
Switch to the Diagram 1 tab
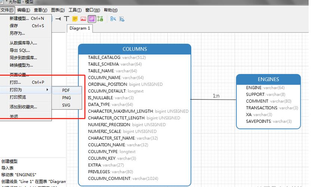click(80, 28)
